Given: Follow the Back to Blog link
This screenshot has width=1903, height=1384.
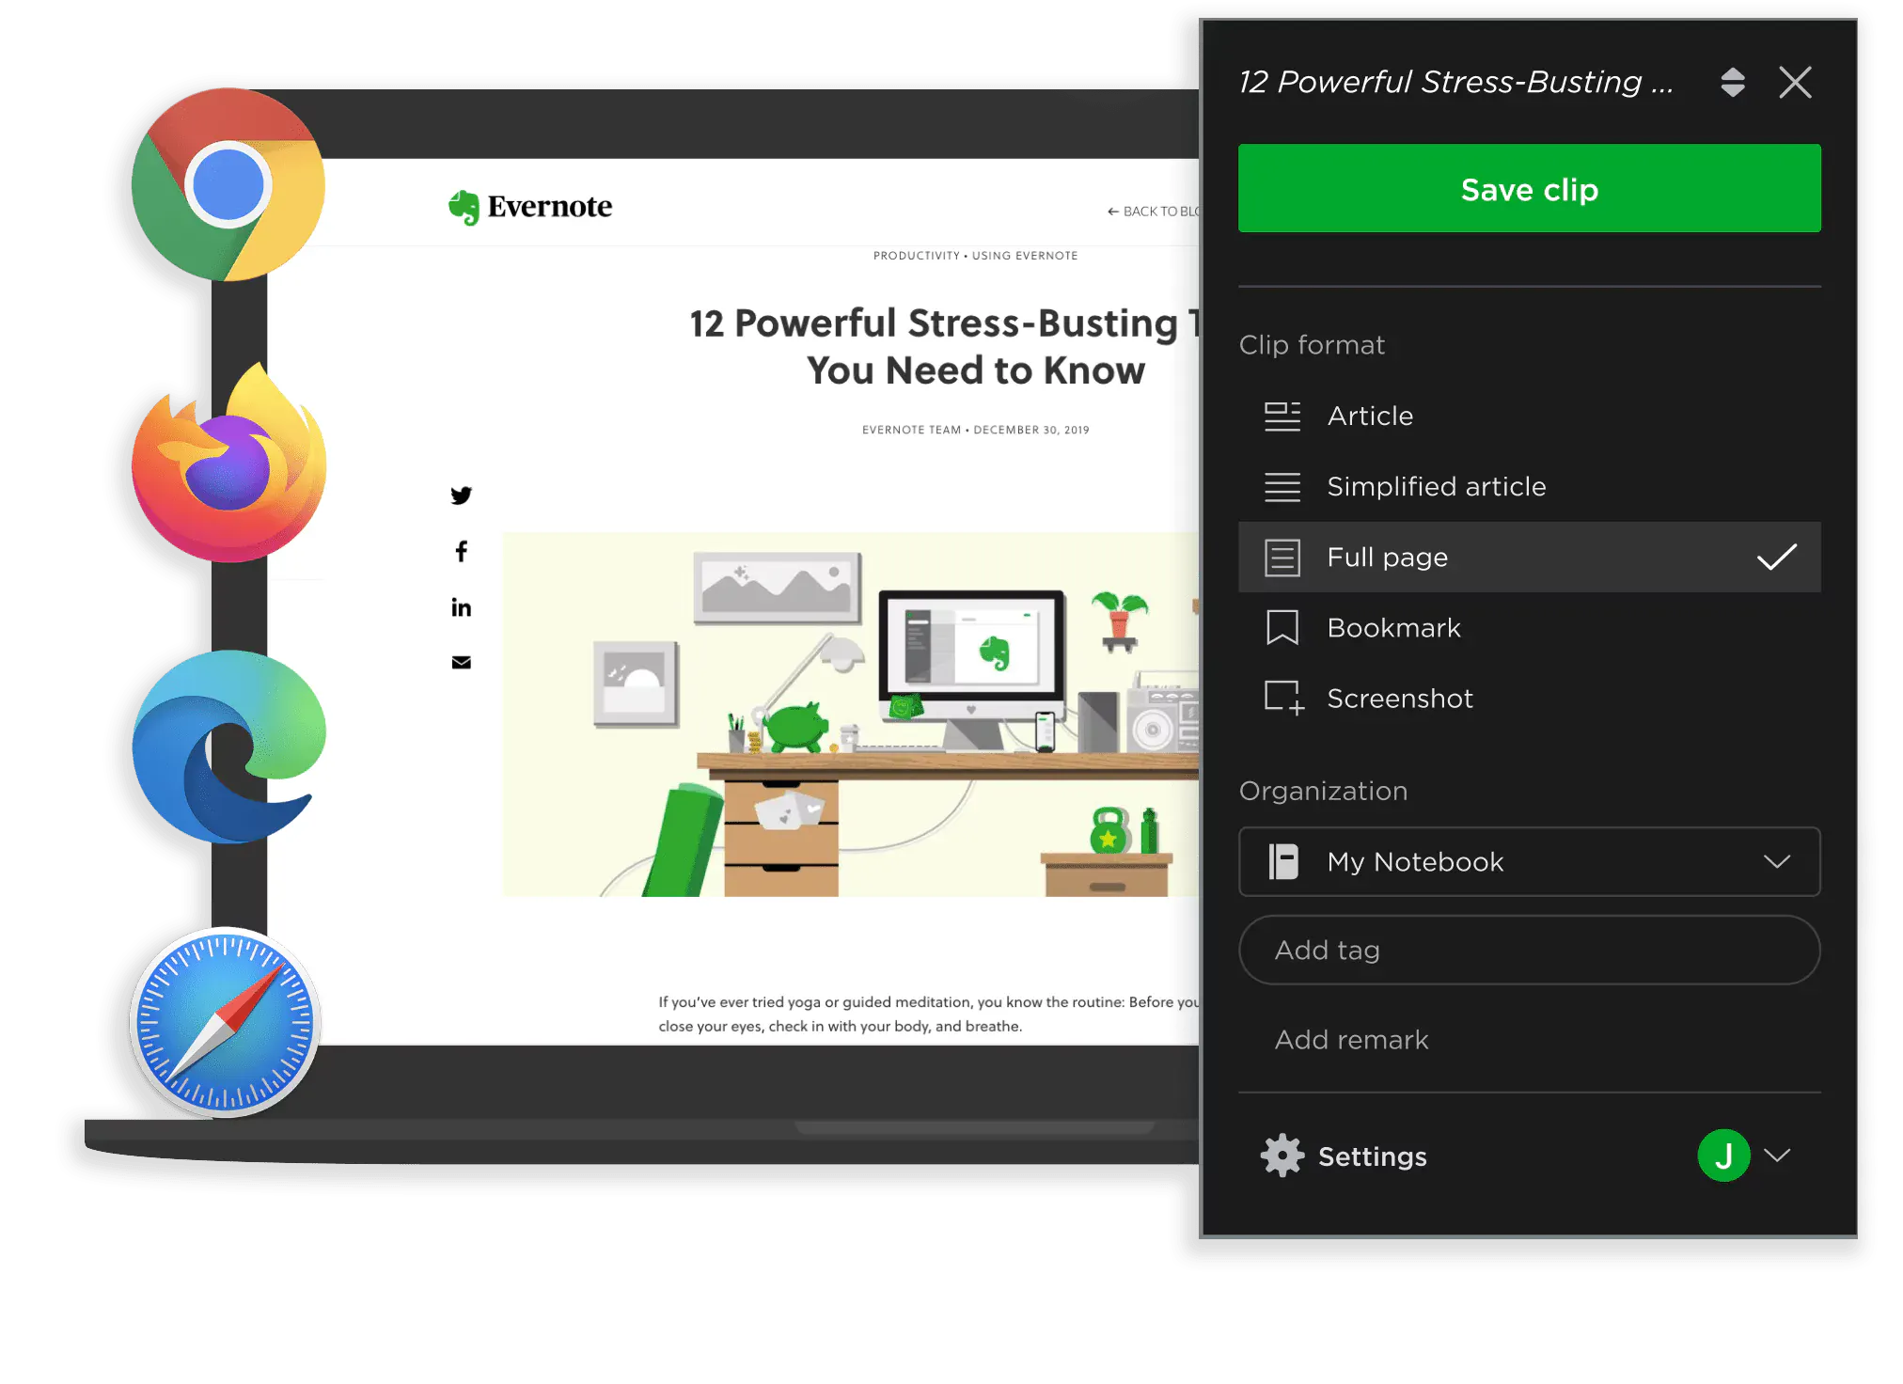Looking at the screenshot, I should point(1155,212).
